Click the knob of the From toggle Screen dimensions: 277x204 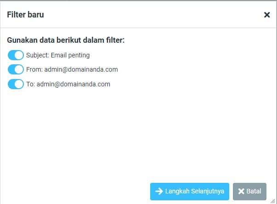pos(19,70)
